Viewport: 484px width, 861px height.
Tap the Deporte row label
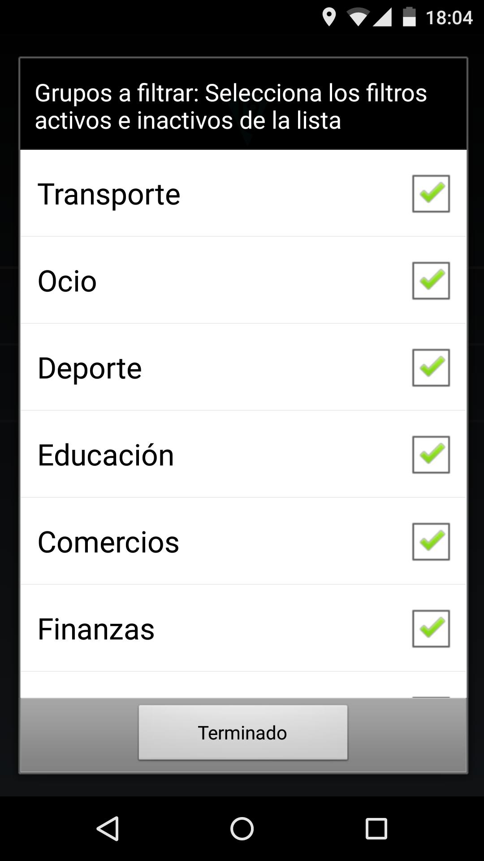click(90, 368)
